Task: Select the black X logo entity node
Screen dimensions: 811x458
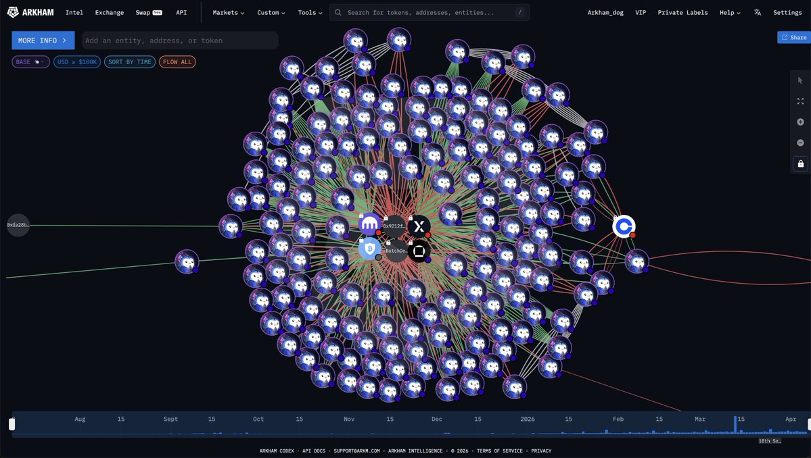Action: point(419,226)
